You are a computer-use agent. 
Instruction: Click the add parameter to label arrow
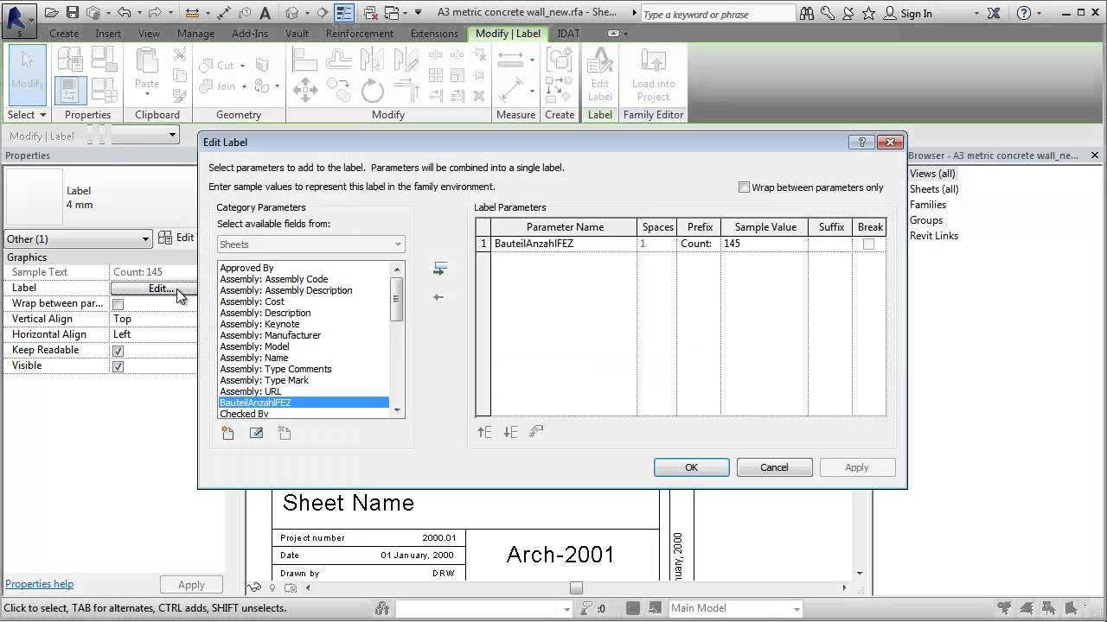(439, 270)
